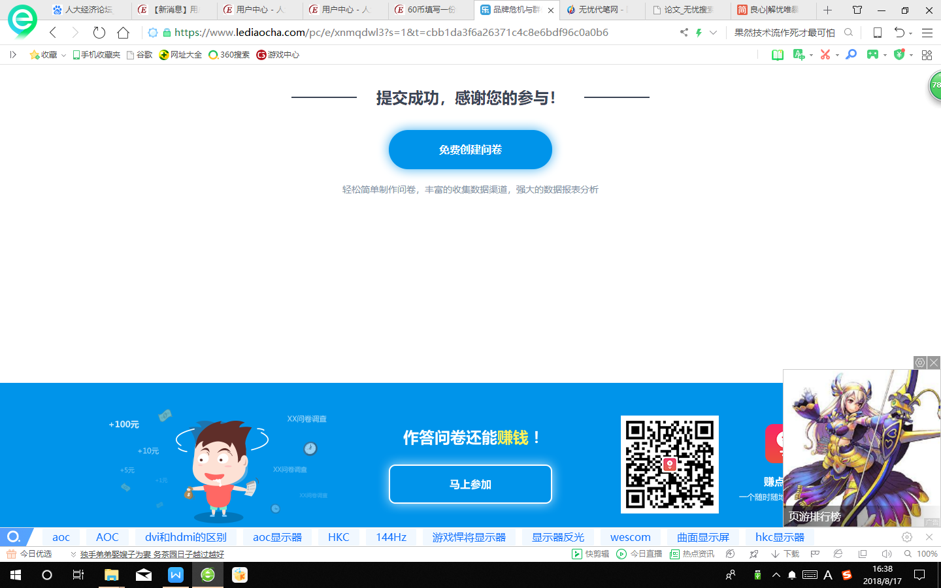Click the green lightning speed-mode icon
Image resolution: width=941 pixels, height=588 pixels.
[699, 32]
